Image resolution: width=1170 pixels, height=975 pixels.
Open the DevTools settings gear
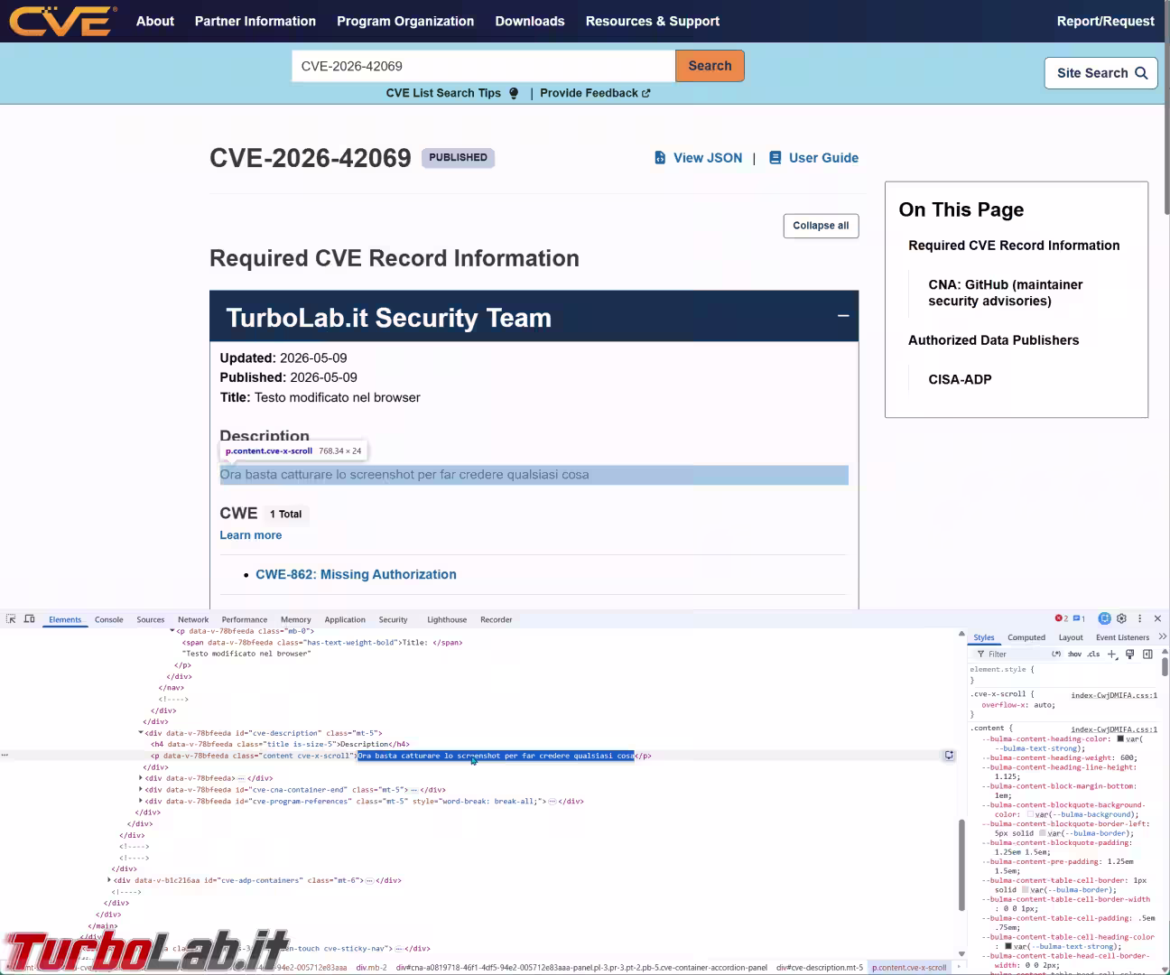click(x=1121, y=618)
